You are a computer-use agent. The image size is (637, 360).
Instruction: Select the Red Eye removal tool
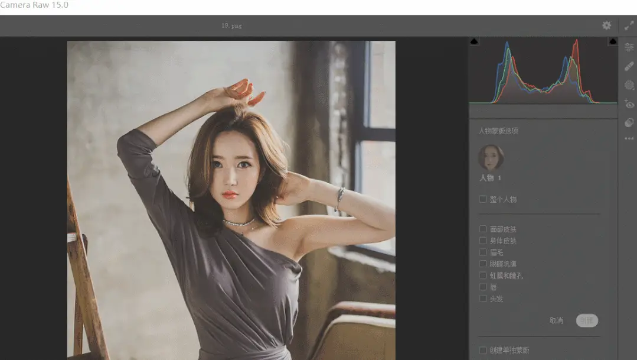628,103
